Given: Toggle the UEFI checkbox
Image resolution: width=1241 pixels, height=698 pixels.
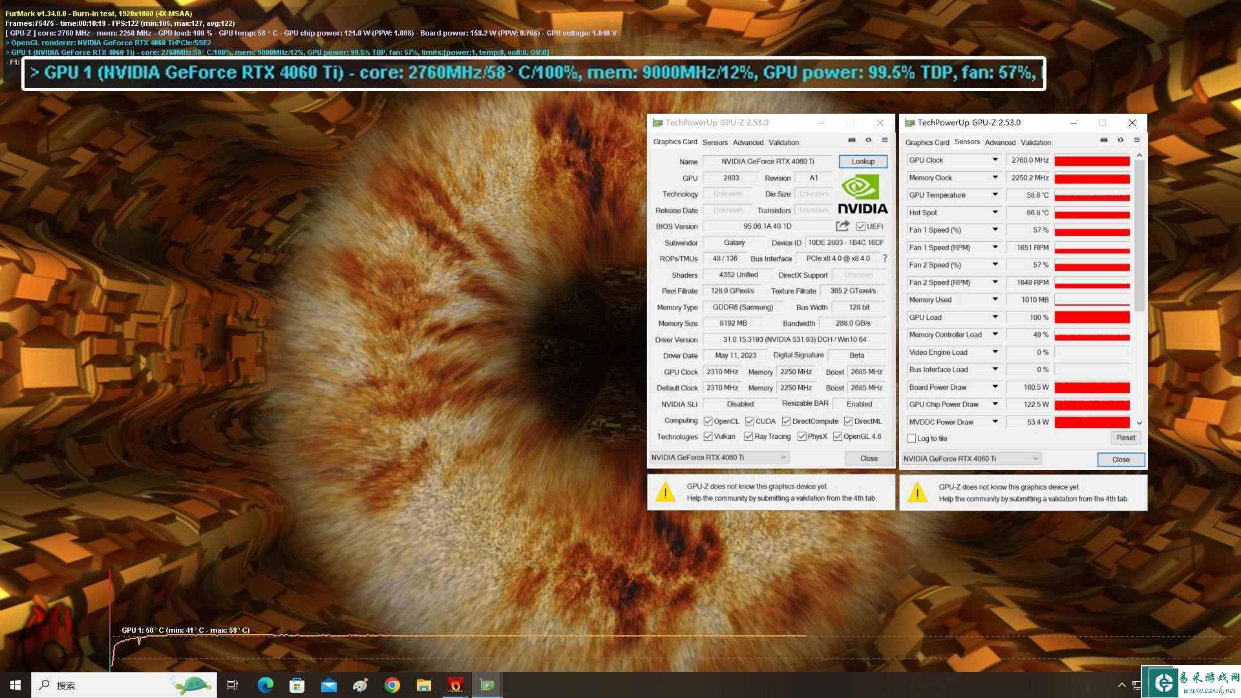Looking at the screenshot, I should [x=860, y=226].
